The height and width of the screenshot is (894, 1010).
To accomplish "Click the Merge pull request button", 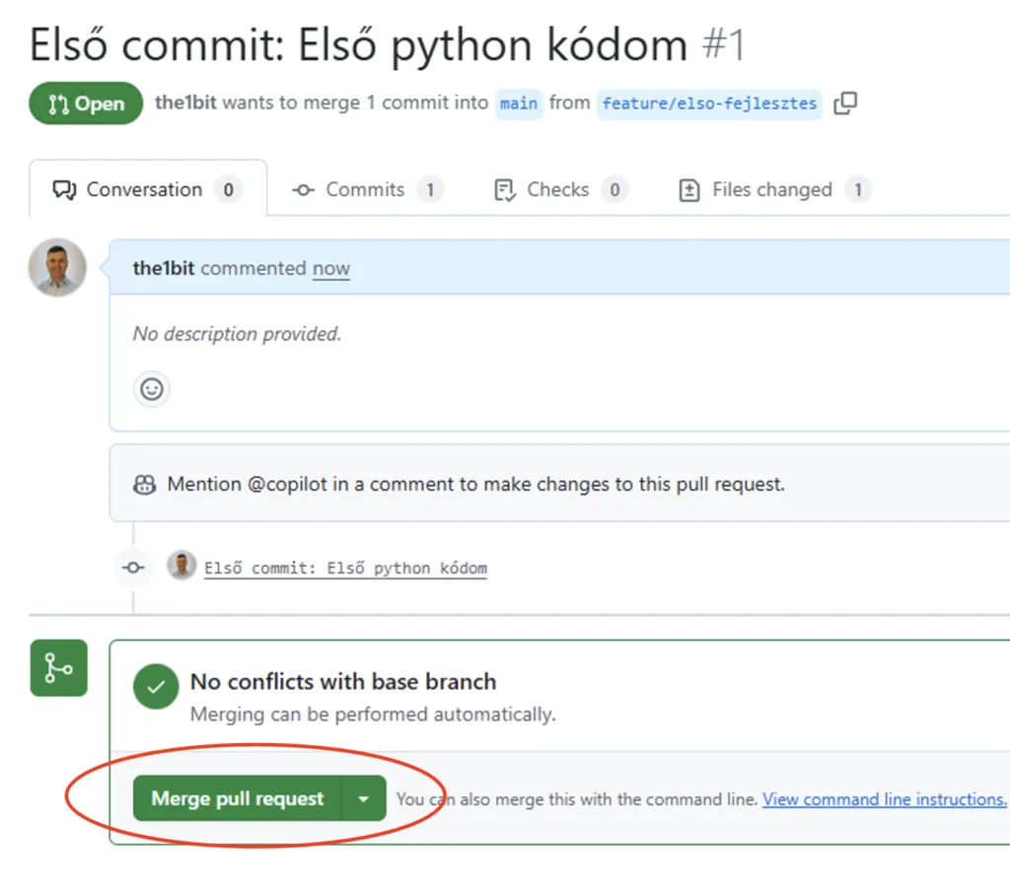I will coord(238,799).
